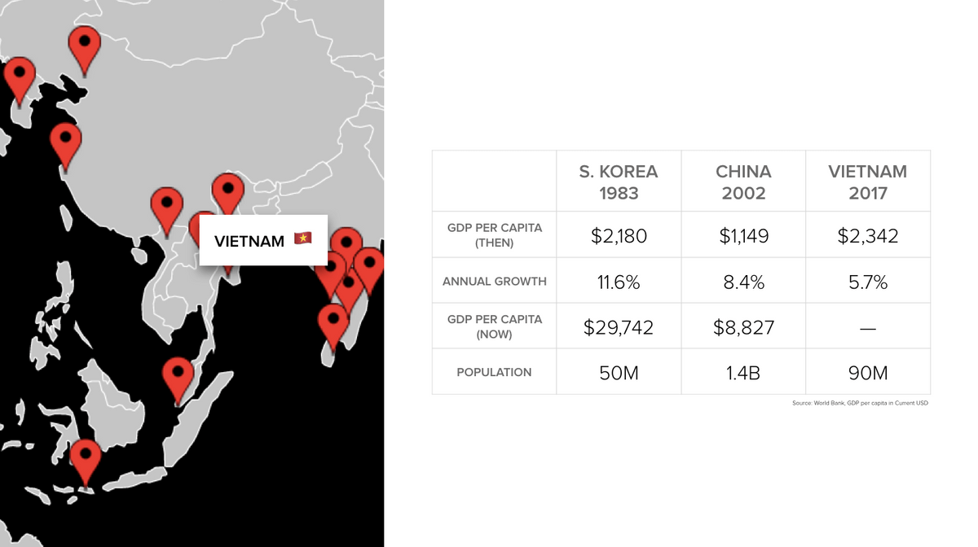This screenshot has width=978, height=547.
Task: Select the 90M population value
Action: point(868,373)
